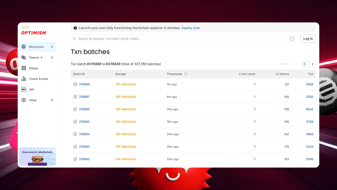Viewport: 337px width, 190px height.
Task: Click the info icon in banner
Action: (75, 28)
